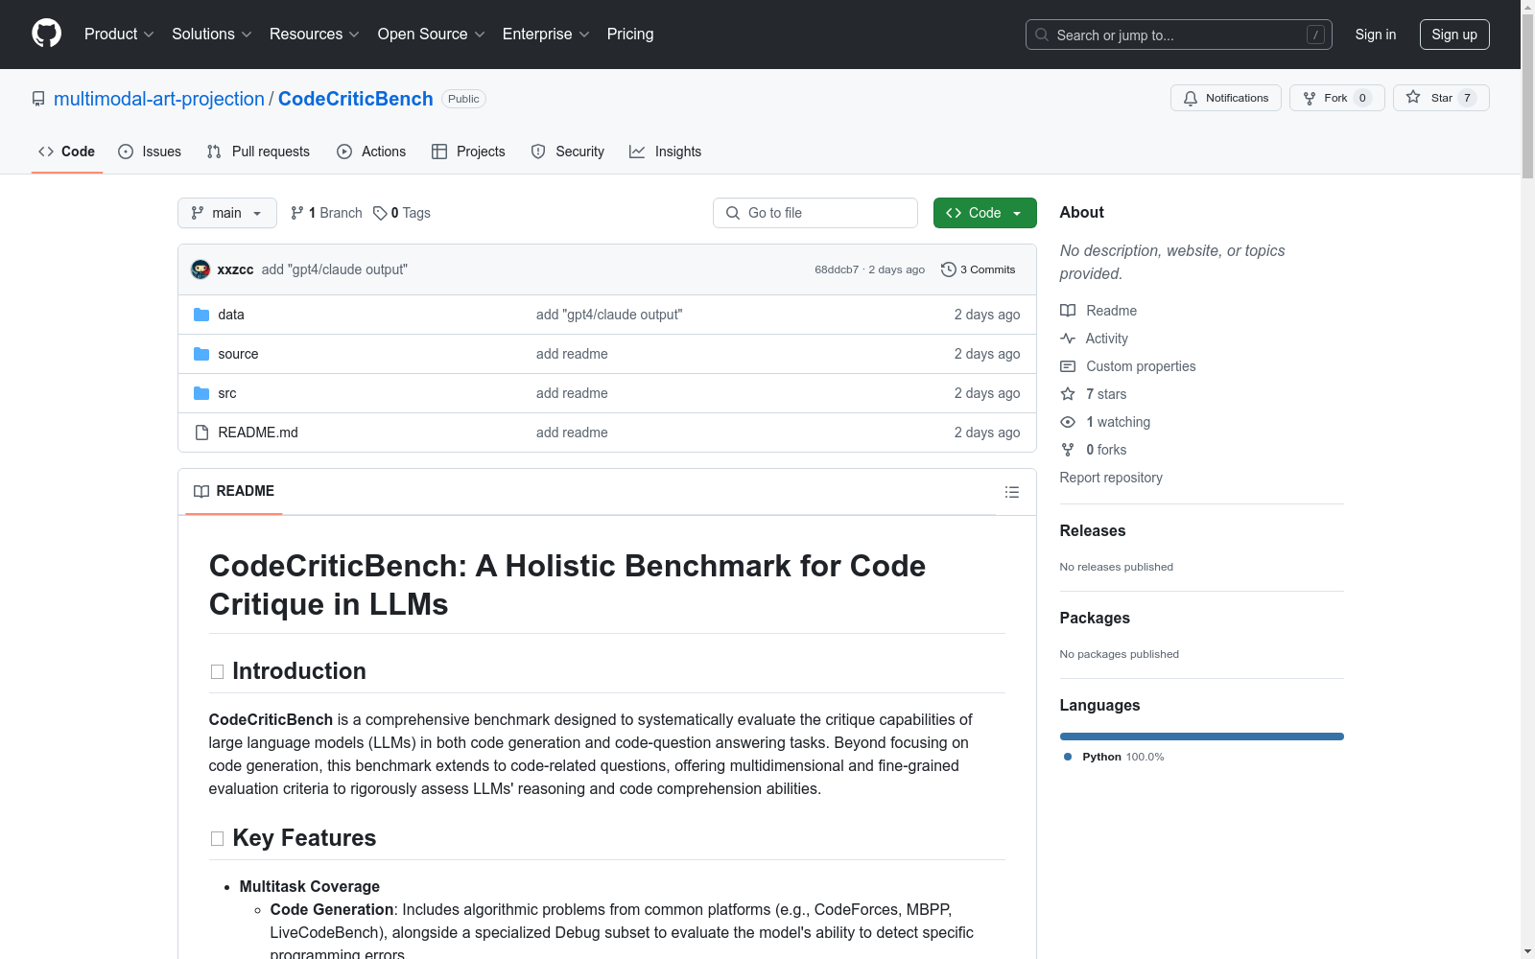
Task: Open the data folder icon
Action: pos(201,315)
